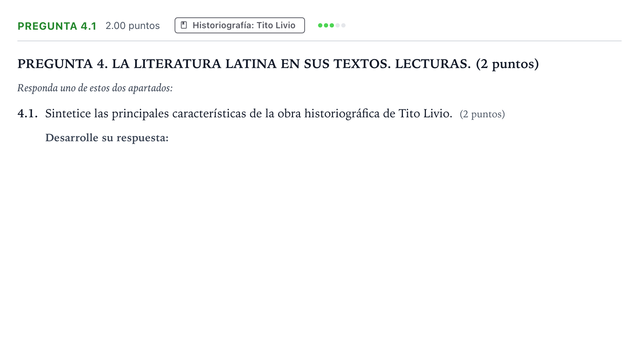Click the green difficulty dots indicator

(x=331, y=25)
